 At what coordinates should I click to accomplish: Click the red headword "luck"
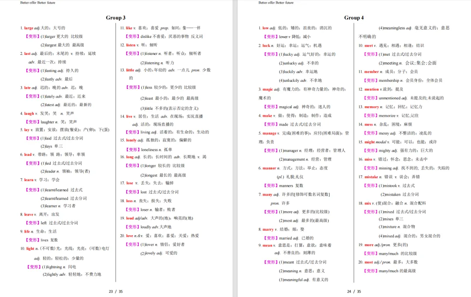click(266, 46)
